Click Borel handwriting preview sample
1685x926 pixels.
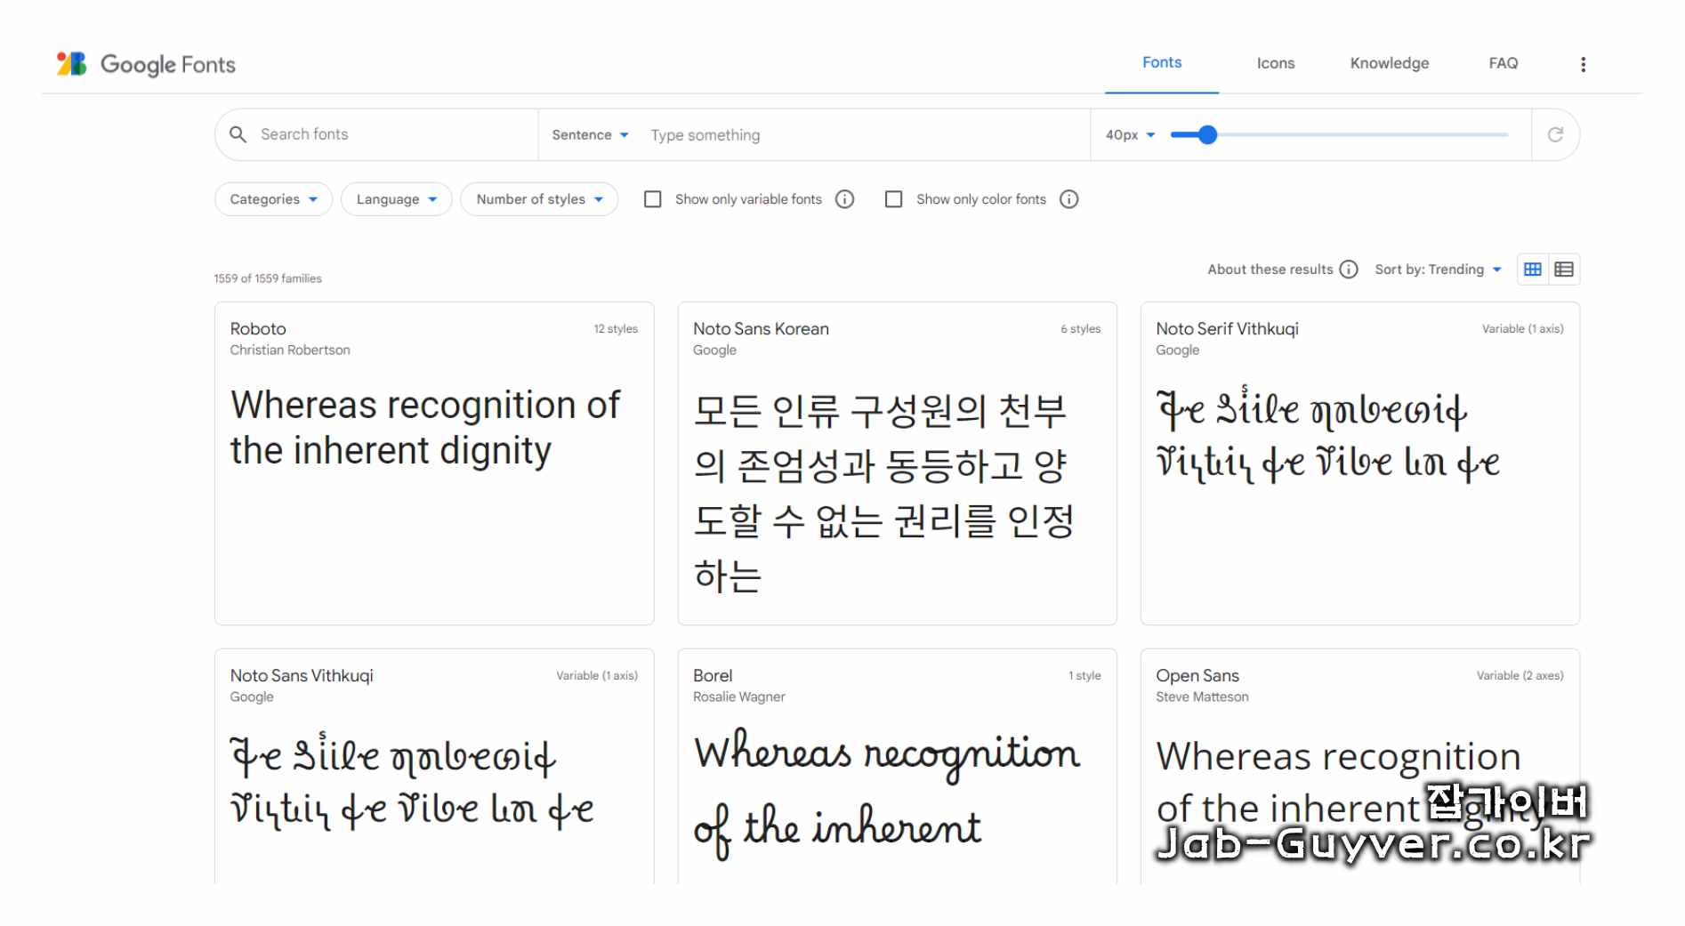tap(886, 793)
